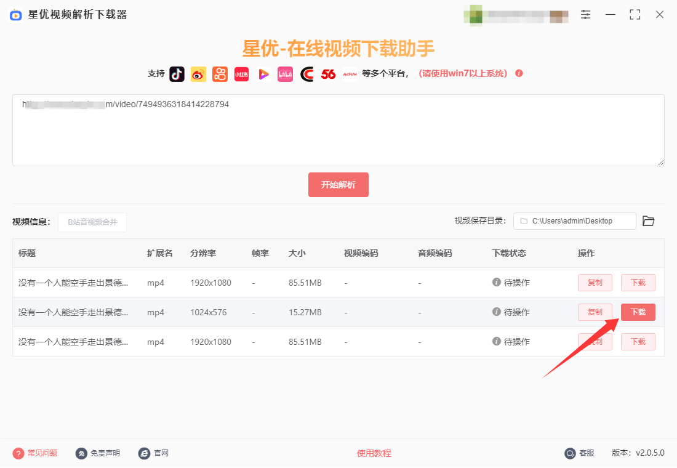
Task: Click the info icon next to win7 notice
Action: click(519, 73)
